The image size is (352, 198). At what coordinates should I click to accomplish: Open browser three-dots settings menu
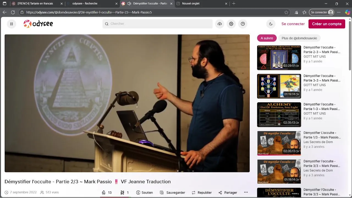coord(339,12)
